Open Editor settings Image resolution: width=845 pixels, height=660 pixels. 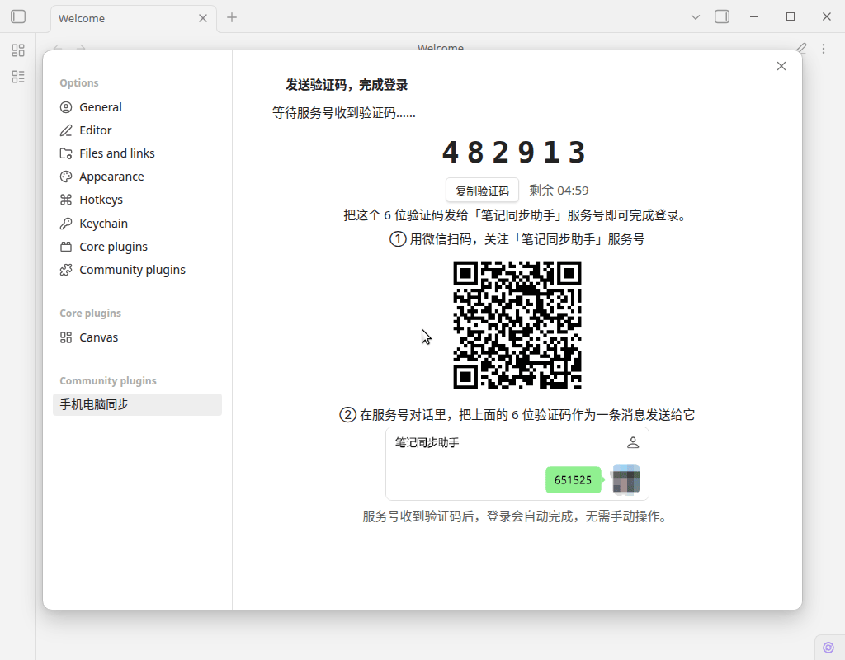137,130
